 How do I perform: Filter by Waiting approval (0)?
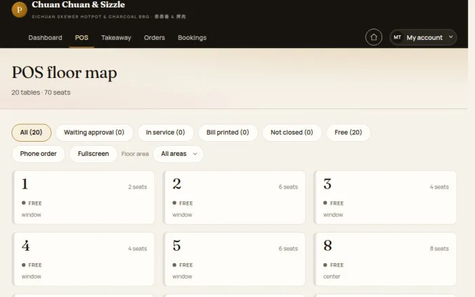pyautogui.click(x=94, y=132)
